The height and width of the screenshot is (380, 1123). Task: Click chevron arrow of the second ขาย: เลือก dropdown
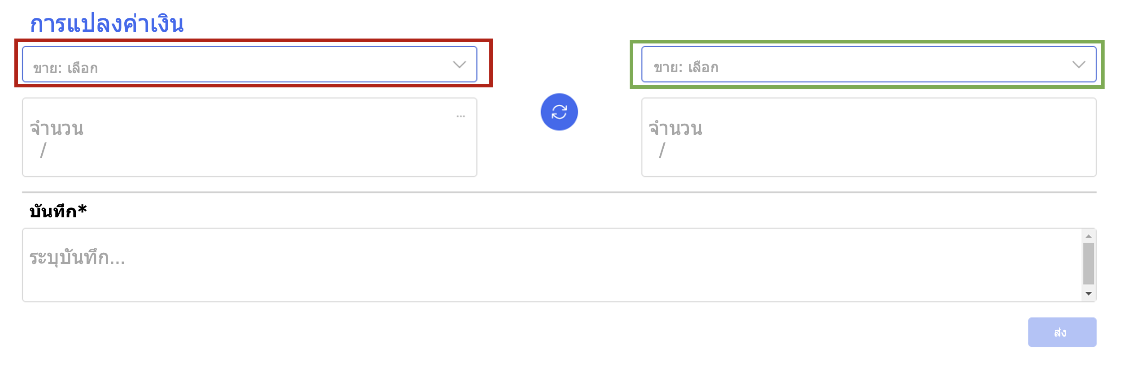(1079, 65)
